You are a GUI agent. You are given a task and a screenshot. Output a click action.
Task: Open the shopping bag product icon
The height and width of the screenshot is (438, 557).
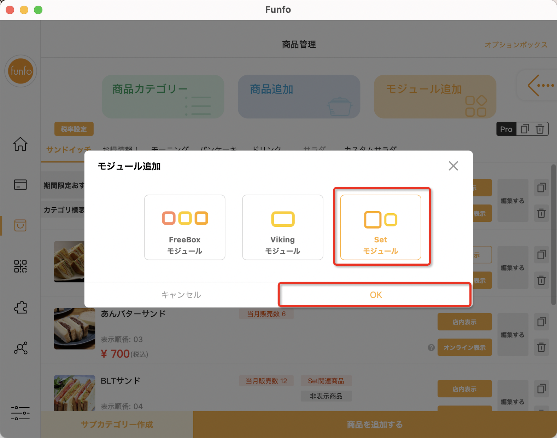click(x=20, y=225)
